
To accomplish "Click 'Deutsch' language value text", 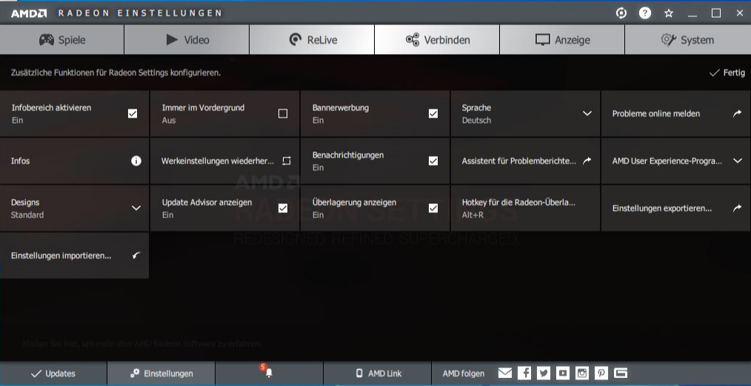I will coord(476,120).
